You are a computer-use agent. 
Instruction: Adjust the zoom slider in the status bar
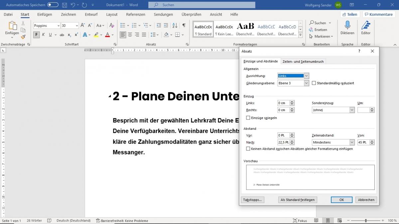point(366,220)
